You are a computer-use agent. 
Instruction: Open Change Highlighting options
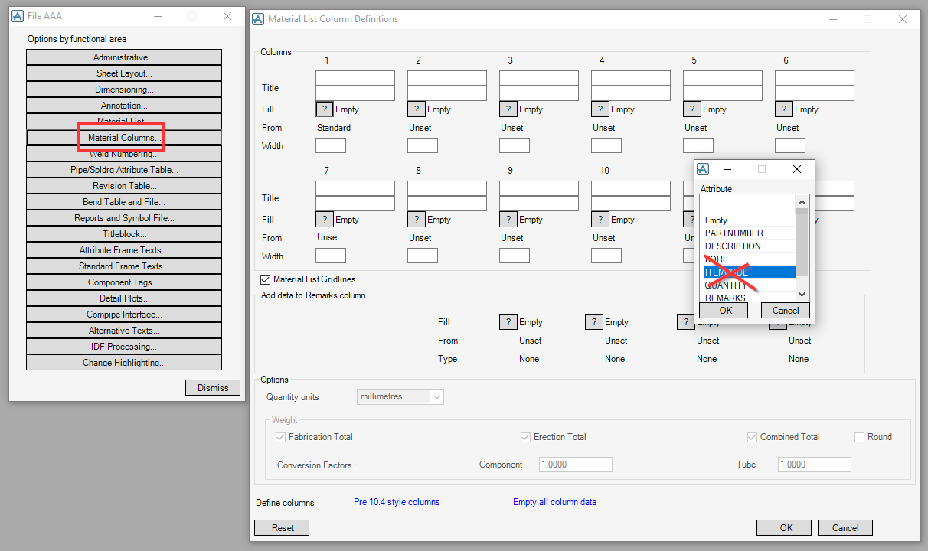coord(124,363)
